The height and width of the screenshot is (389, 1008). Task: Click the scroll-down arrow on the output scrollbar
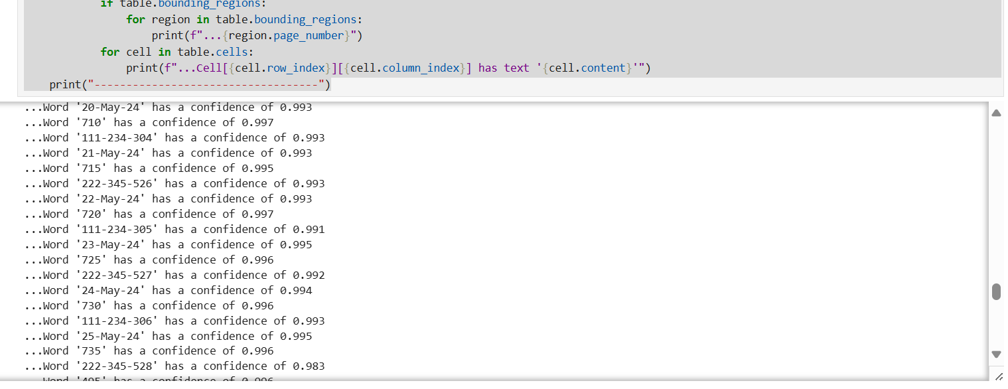[x=996, y=354]
